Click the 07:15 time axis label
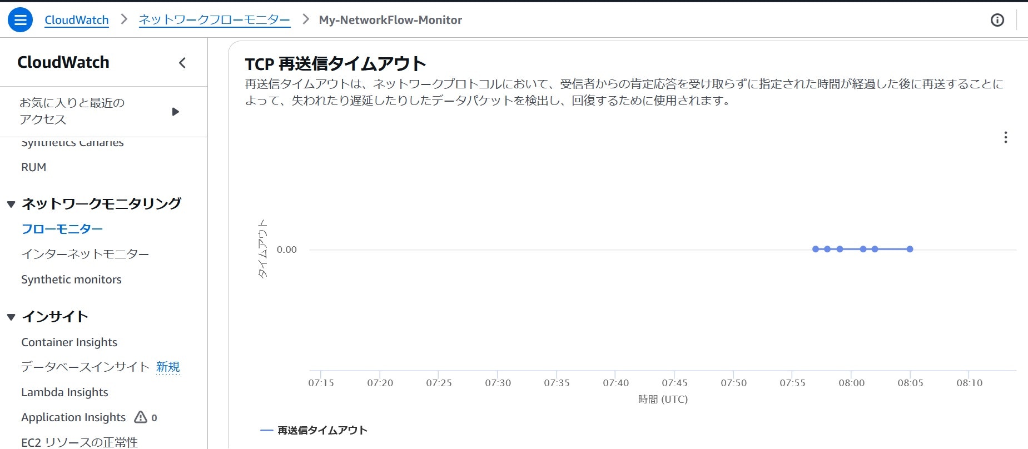1028x449 pixels. click(321, 383)
